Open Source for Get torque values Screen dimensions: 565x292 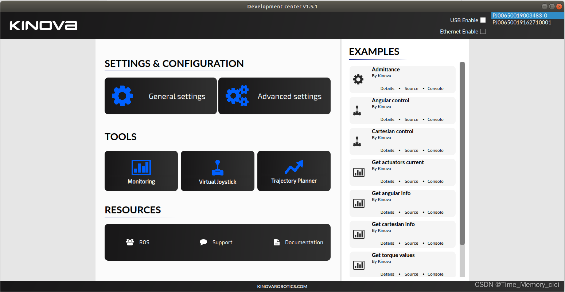411,274
